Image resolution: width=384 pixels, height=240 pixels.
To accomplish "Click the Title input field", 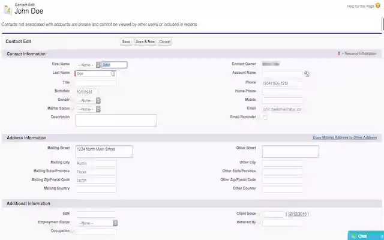I will point(96,83).
